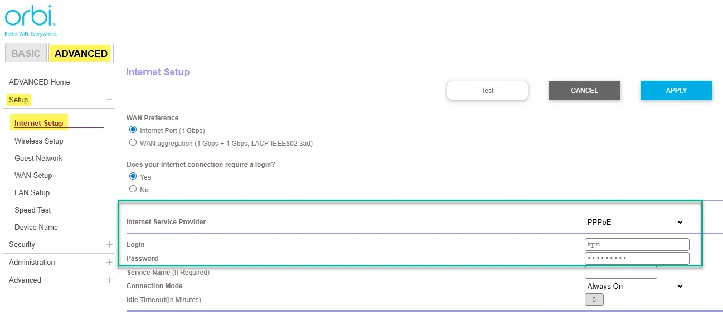Click the Service Name input field
The width and height of the screenshot is (723, 316).
620,272
